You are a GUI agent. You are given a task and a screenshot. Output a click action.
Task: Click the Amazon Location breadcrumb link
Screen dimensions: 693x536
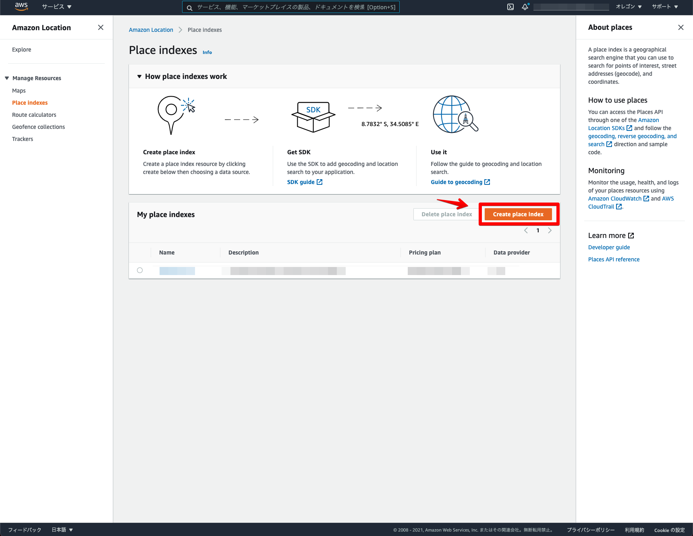click(151, 30)
